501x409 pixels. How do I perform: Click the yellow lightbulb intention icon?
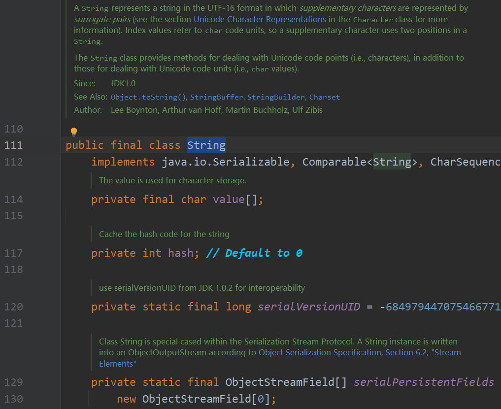(x=74, y=132)
